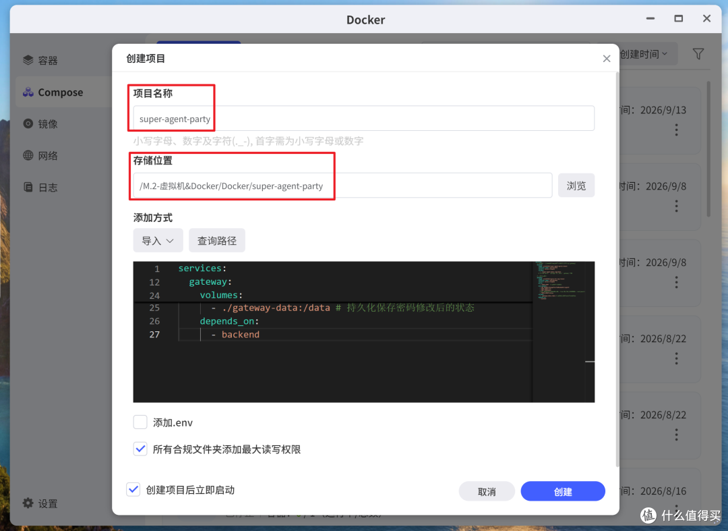The width and height of the screenshot is (728, 531).
Task: Click the 浏览 browse button
Action: [x=576, y=186]
